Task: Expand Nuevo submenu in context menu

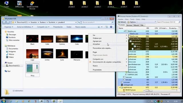Action: (x=108, y=66)
